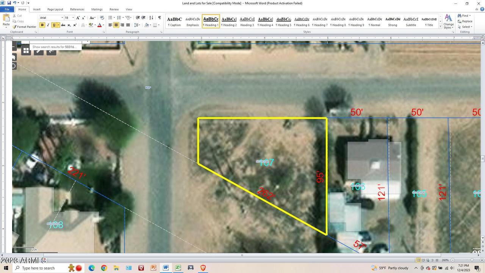Toggle show paragraph marks

(159, 17)
